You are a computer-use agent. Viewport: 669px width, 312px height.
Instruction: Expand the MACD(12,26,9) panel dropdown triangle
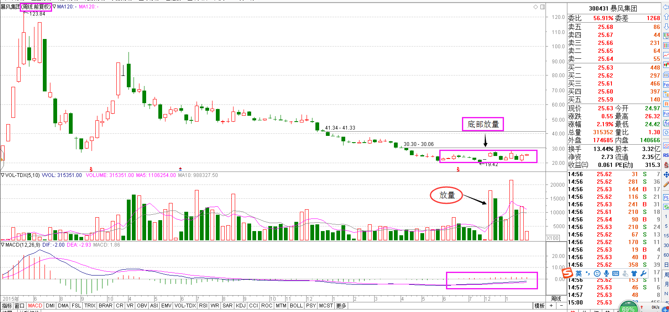[x=3, y=244]
